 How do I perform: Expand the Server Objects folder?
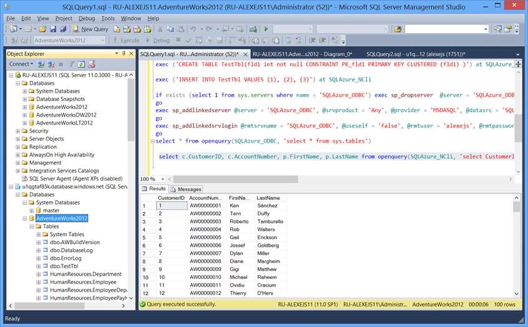(18, 139)
